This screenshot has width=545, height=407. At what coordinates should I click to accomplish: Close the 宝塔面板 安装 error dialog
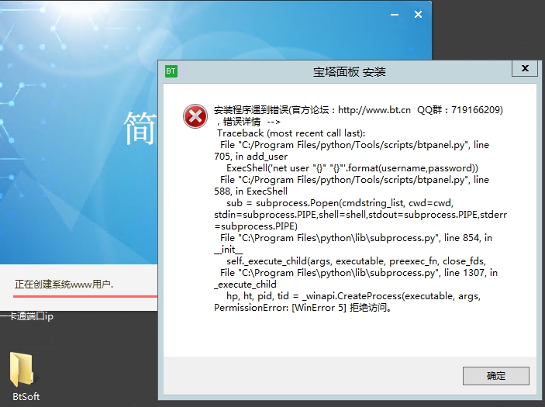pos(525,68)
